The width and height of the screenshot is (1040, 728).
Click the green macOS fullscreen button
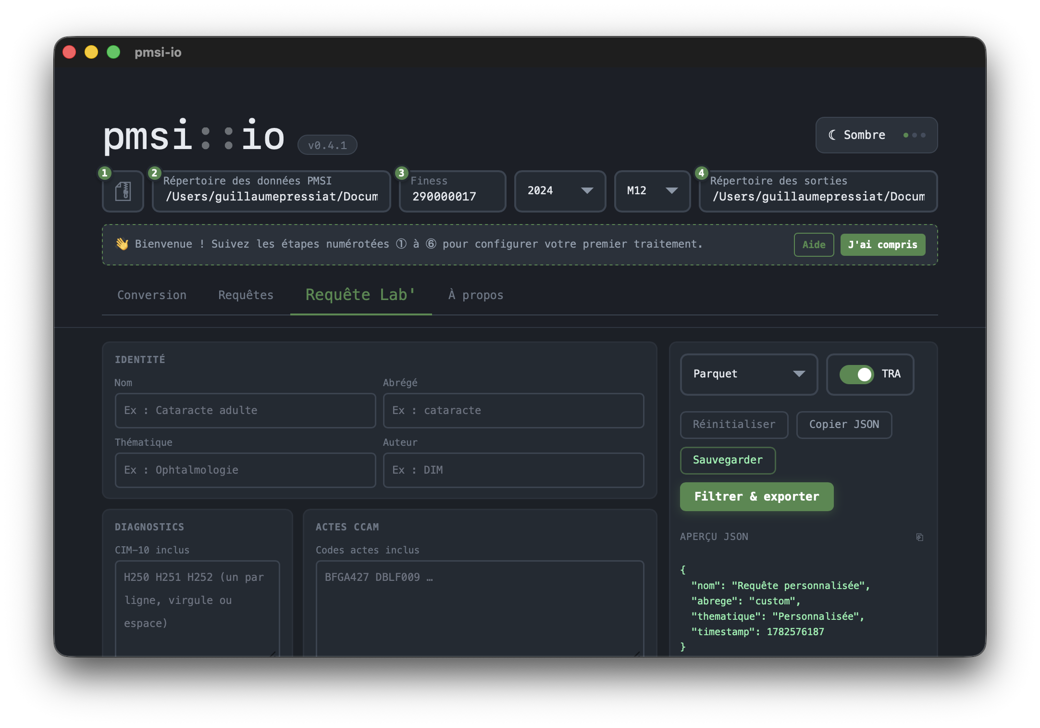click(x=113, y=52)
